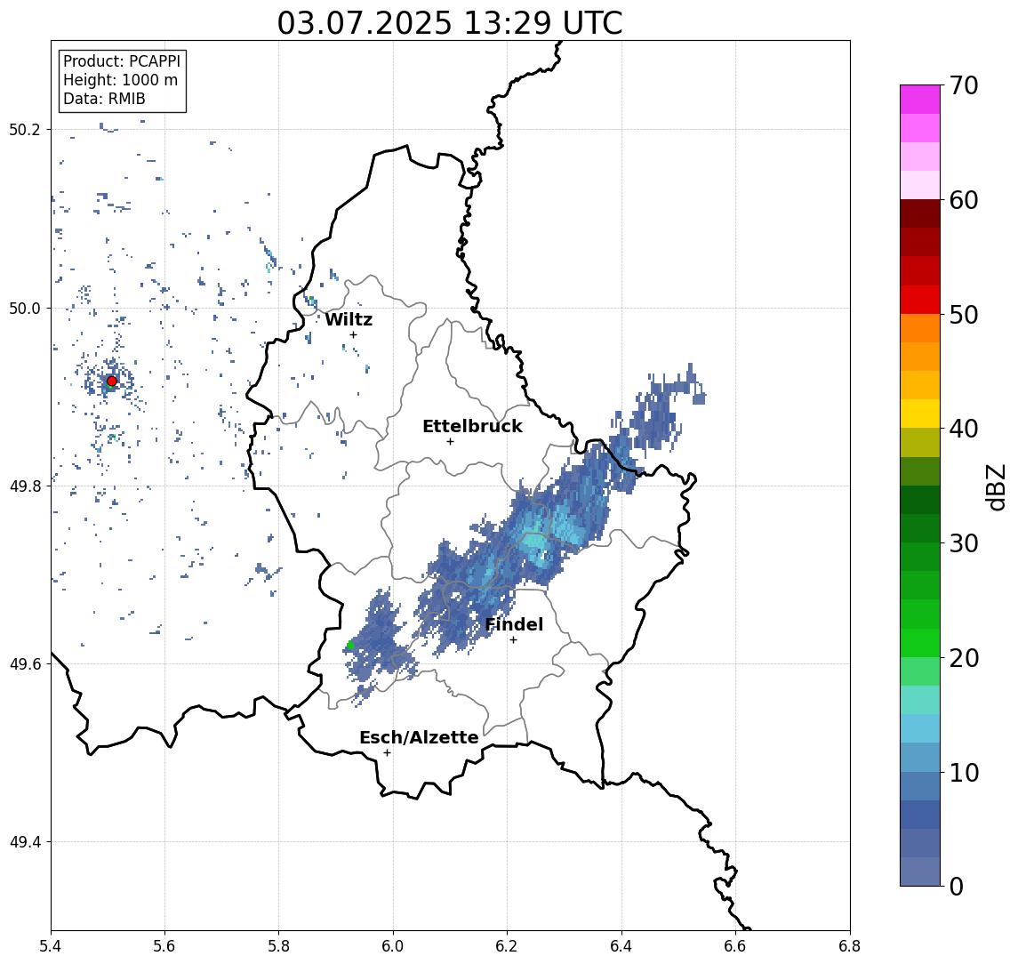Click the small rain cell west of Findel

381,643
